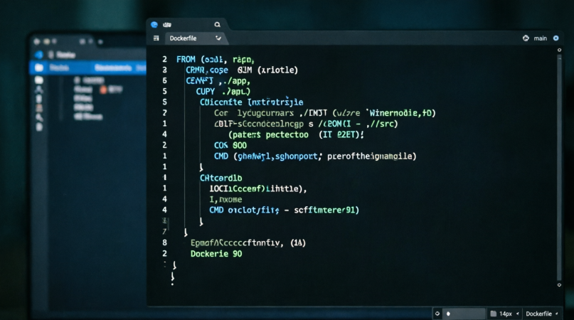The width and height of the screenshot is (574, 320).
Task: Click the status bar slider knob
Action: point(448,314)
